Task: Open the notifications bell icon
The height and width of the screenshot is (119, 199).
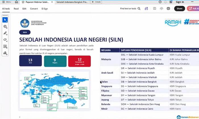Action: [x=165, y=2]
